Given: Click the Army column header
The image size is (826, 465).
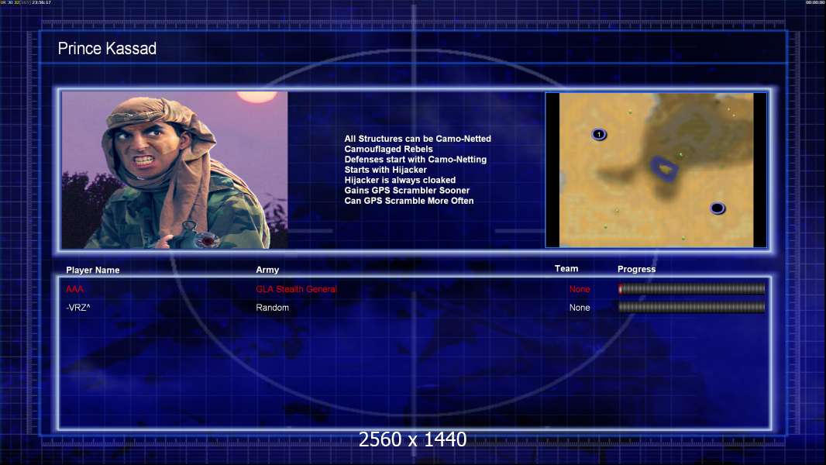Looking at the screenshot, I should [x=267, y=270].
